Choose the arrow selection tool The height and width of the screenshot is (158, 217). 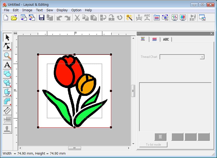7,37
